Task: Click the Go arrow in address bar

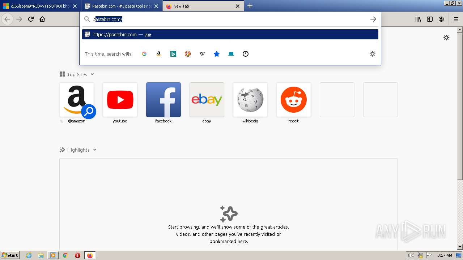Action: point(373,19)
